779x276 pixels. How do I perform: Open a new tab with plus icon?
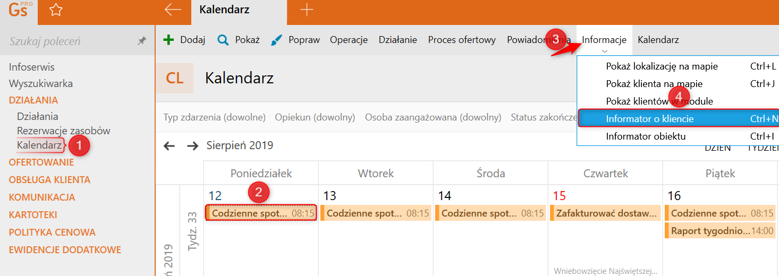coord(307,10)
